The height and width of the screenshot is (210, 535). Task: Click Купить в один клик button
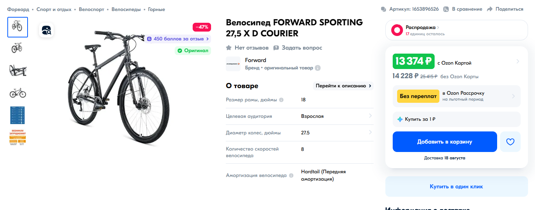[456, 187]
